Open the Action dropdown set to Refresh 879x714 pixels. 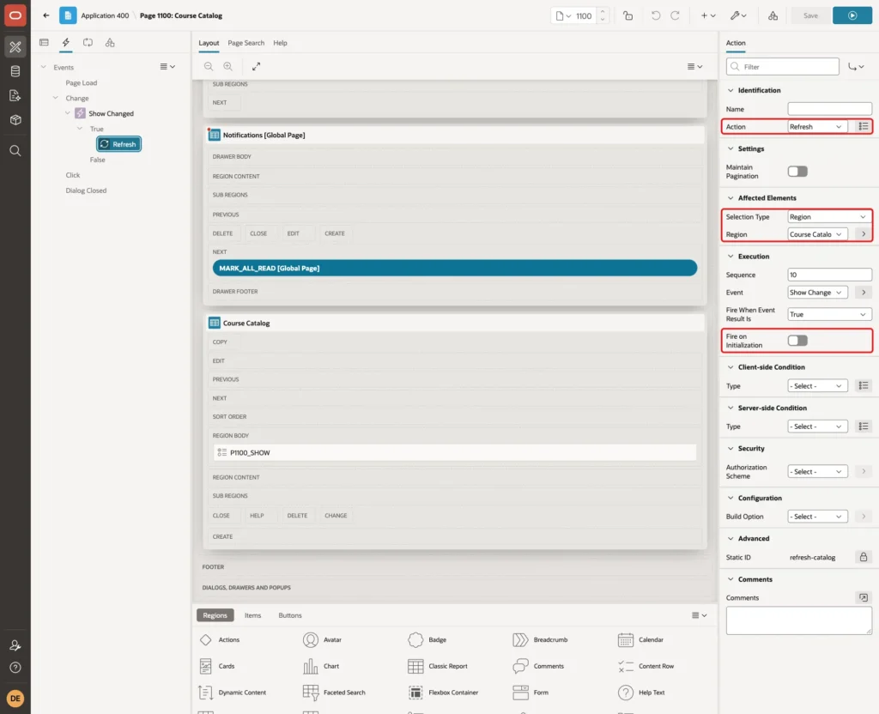click(817, 127)
